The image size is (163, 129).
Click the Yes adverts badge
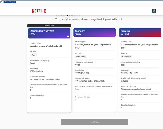33,55
